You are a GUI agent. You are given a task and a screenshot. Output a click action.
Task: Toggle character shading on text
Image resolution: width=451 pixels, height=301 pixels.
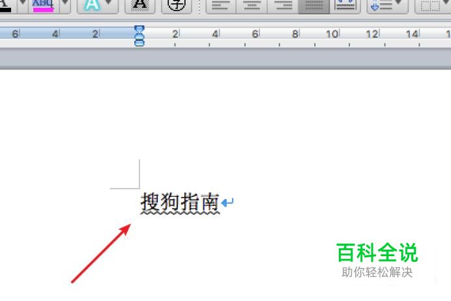click(x=139, y=6)
